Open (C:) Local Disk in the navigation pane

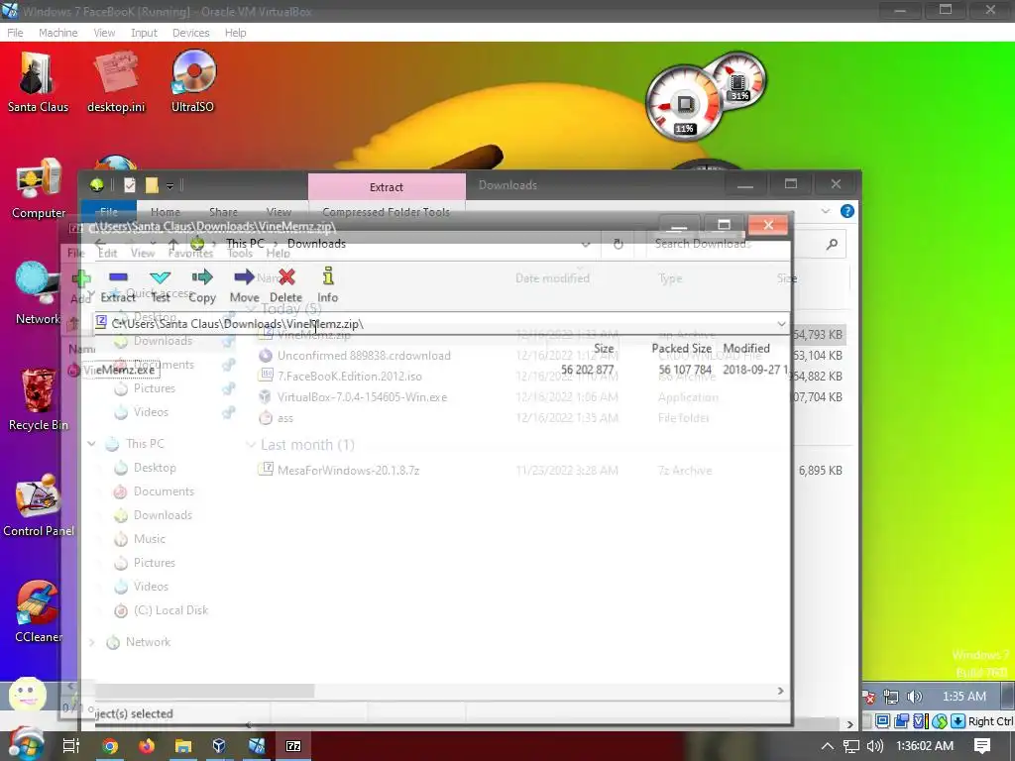click(170, 610)
